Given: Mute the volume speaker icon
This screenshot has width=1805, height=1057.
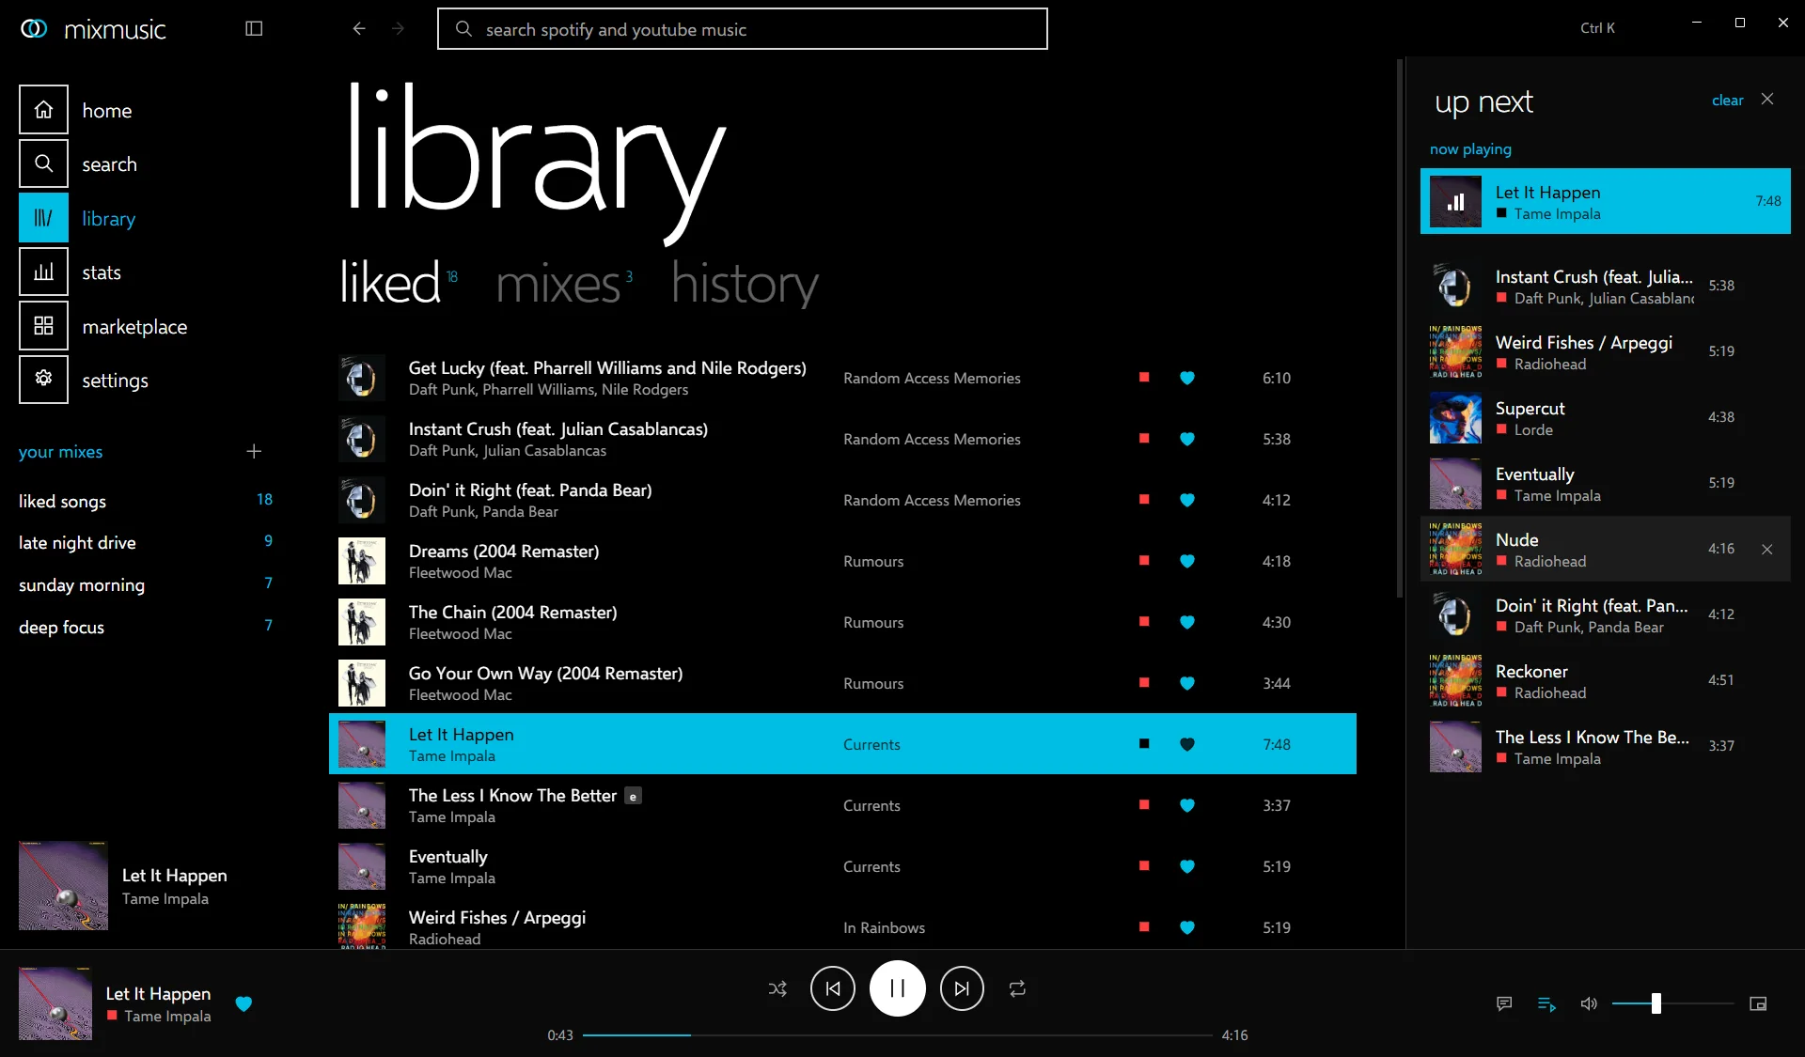Looking at the screenshot, I should (x=1589, y=1003).
